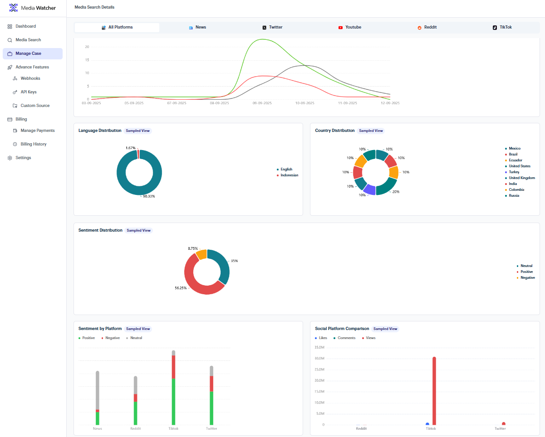Open Manage Case in the sidebar
The image size is (545, 437).
28,53
